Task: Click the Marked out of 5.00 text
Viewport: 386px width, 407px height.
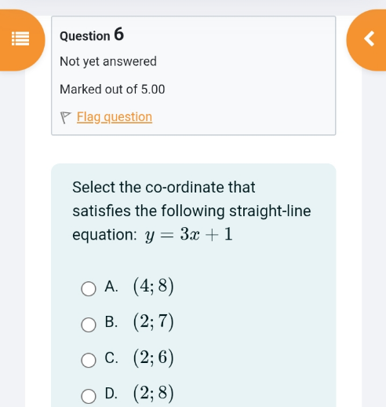Action: click(x=112, y=90)
